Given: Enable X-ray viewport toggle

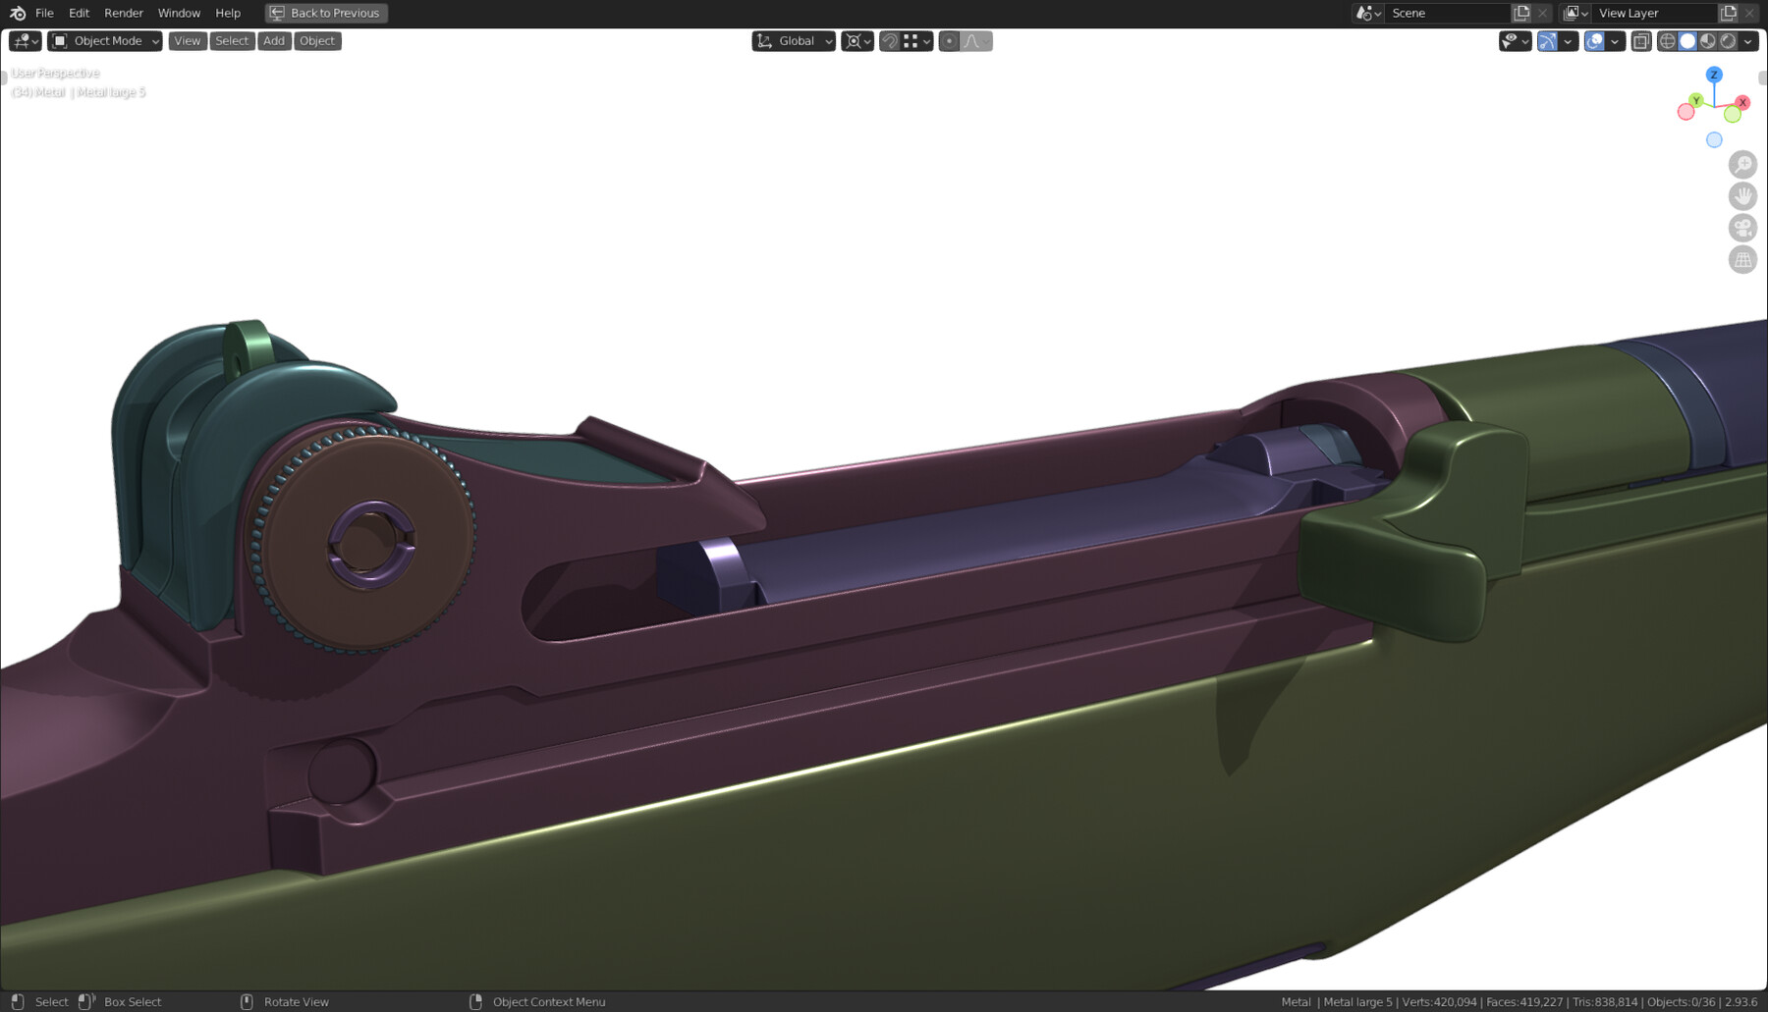Looking at the screenshot, I should 1639,40.
